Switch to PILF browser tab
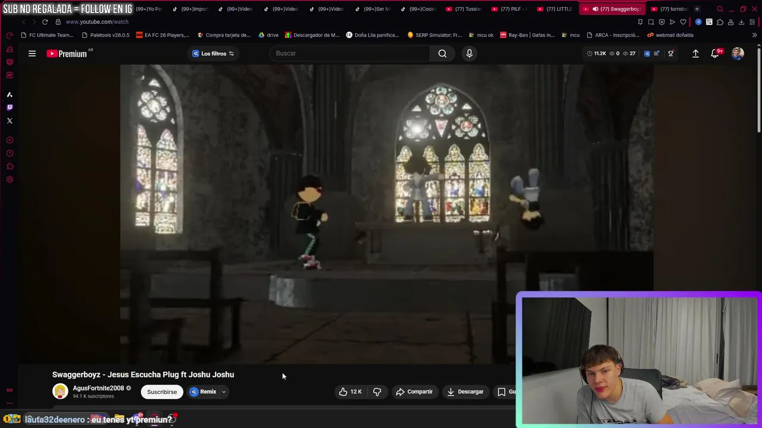 coord(510,9)
